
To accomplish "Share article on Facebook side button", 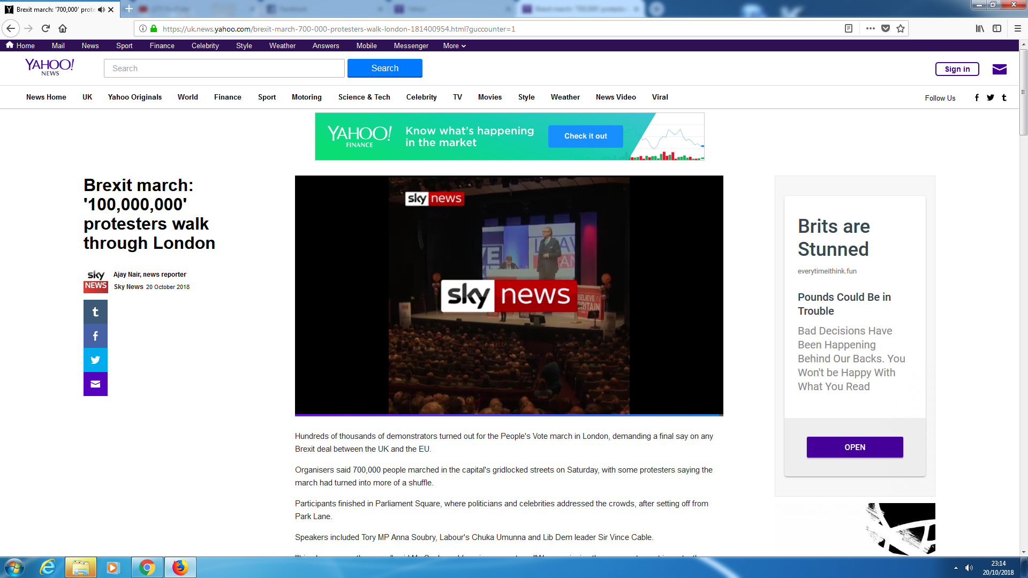I will pyautogui.click(x=95, y=336).
